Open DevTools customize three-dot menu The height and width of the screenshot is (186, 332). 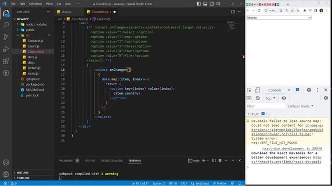[x=317, y=90]
